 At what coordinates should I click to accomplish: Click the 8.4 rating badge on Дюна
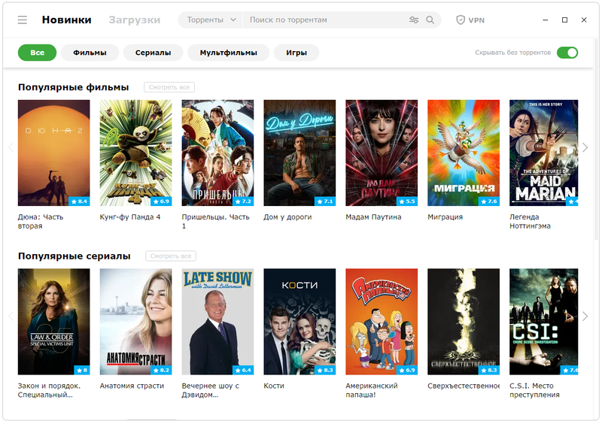point(80,201)
